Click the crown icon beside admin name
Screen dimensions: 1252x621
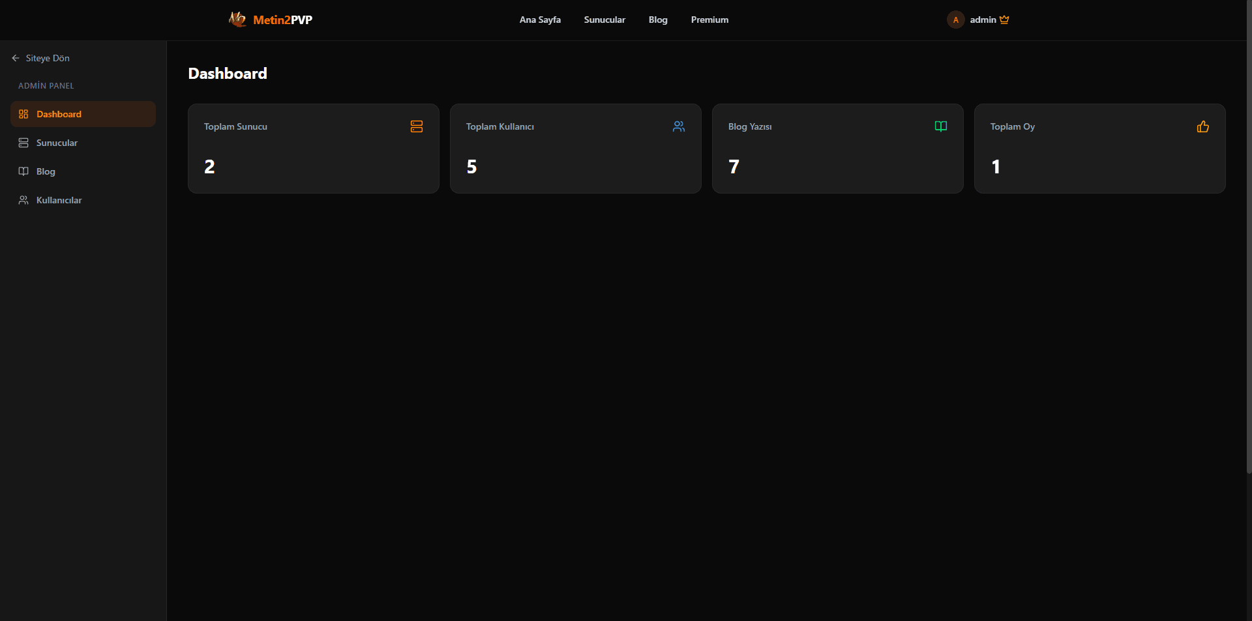1004,20
